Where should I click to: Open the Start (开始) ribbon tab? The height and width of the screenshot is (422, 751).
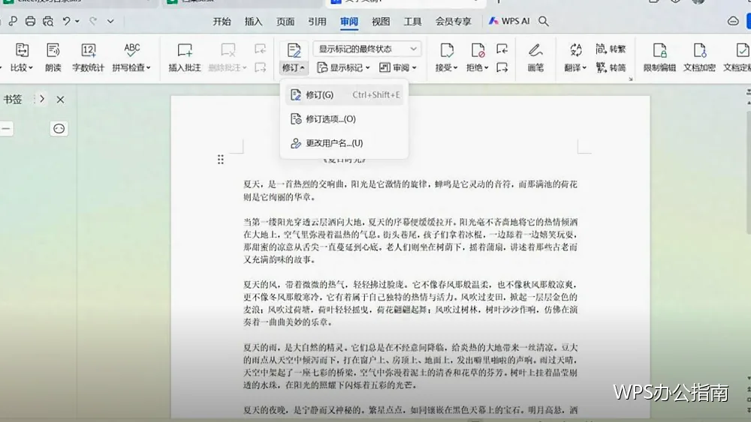click(x=222, y=22)
